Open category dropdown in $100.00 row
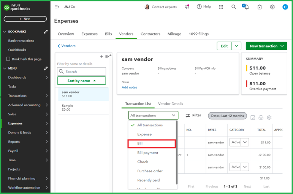The width and height of the screenshot is (293, 194). point(245,167)
